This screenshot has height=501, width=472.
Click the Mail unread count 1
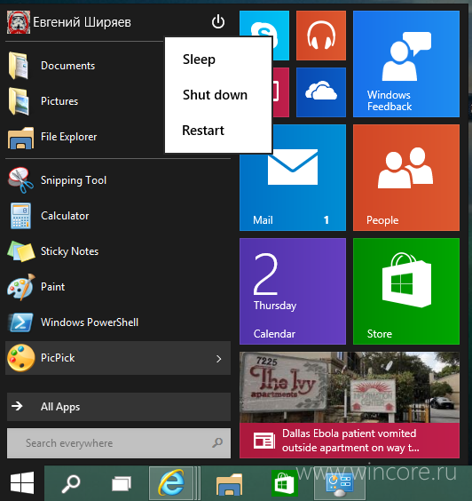[326, 219]
